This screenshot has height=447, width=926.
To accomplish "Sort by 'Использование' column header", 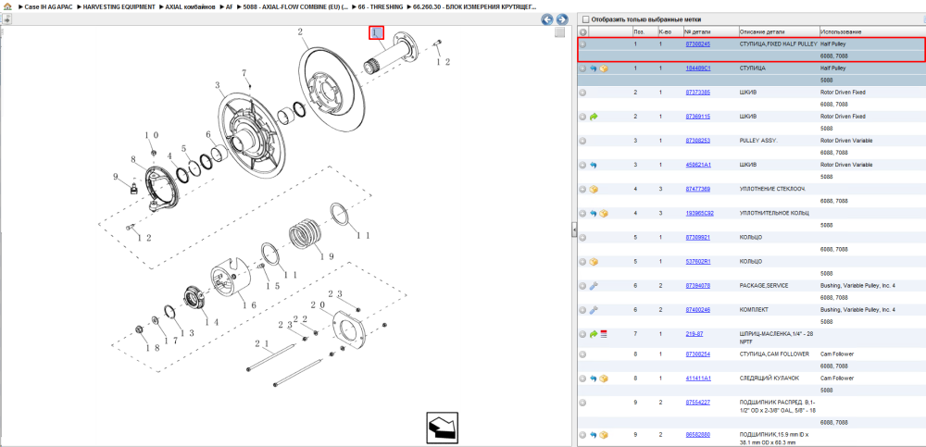I will point(872,31).
